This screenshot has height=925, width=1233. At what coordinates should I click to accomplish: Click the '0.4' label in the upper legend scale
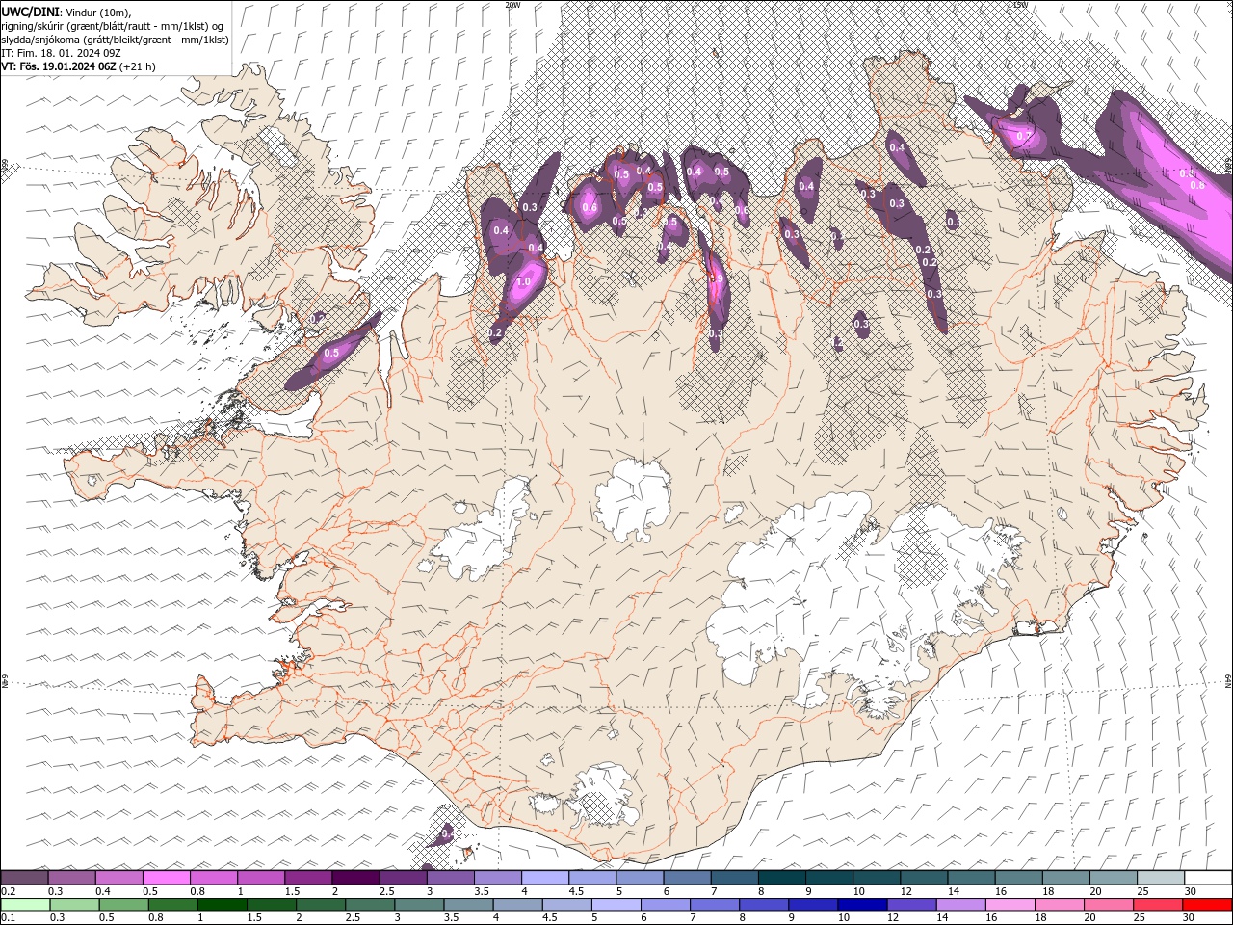tap(103, 891)
